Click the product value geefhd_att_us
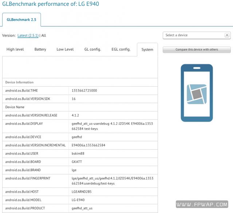Screen dimensions: 233x213 pyautogui.click(x=82, y=208)
